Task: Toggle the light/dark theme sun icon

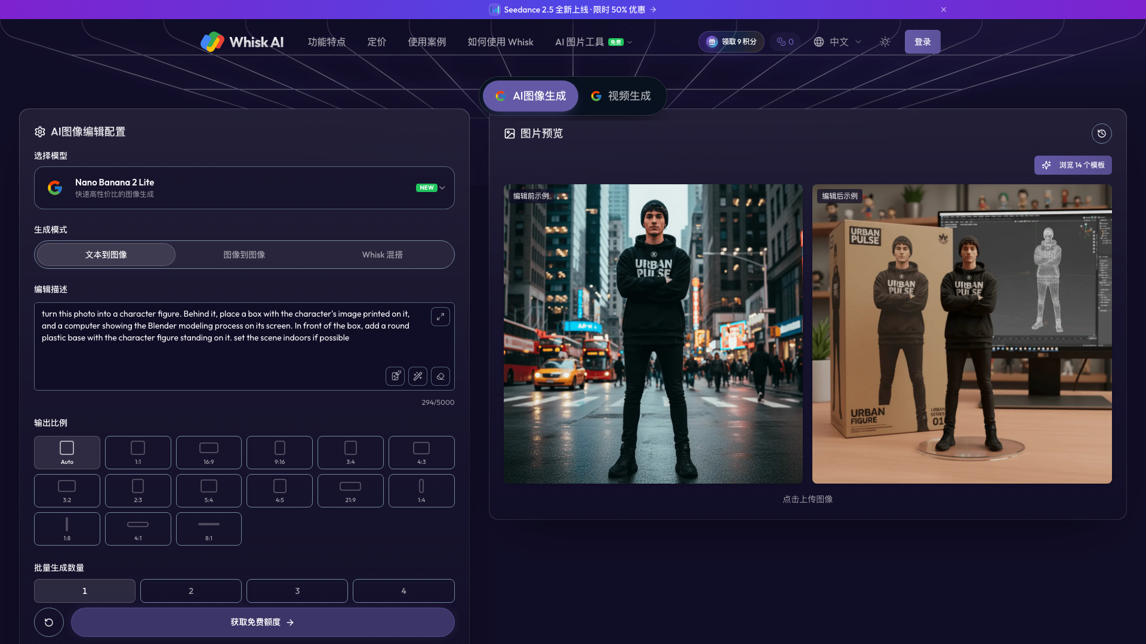Action: coord(885,42)
